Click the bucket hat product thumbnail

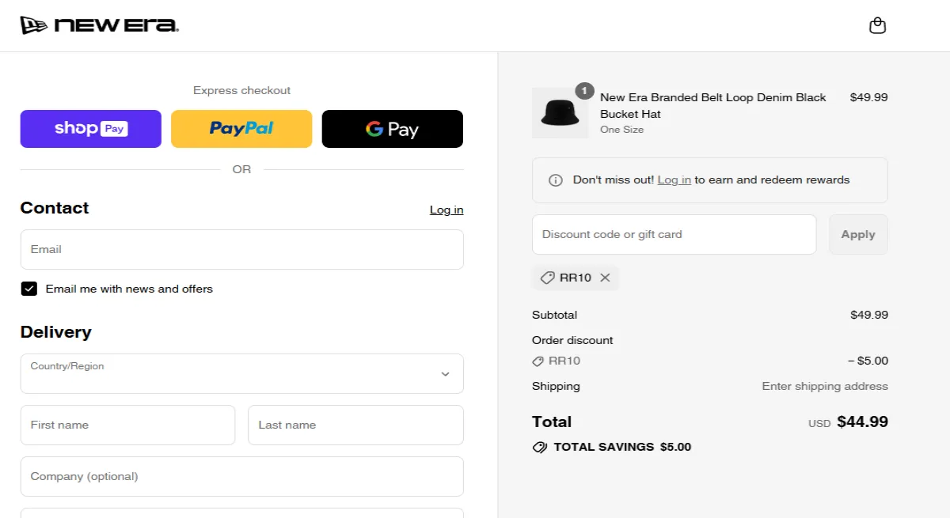(560, 113)
